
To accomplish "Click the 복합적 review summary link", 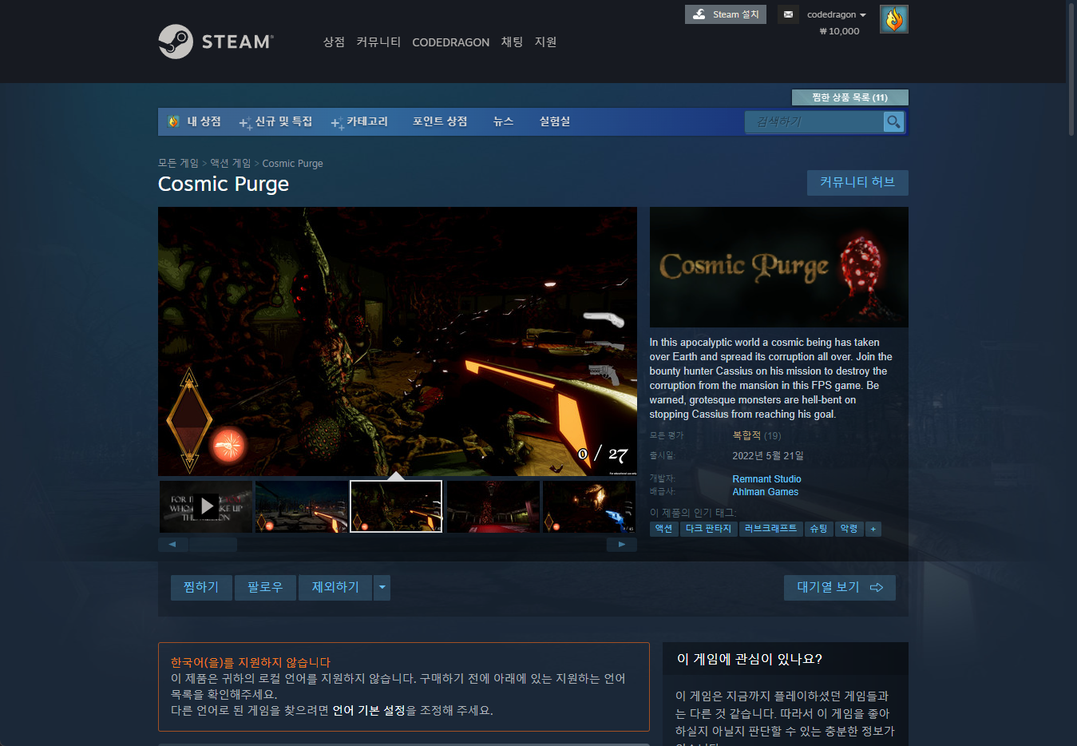I will (746, 435).
